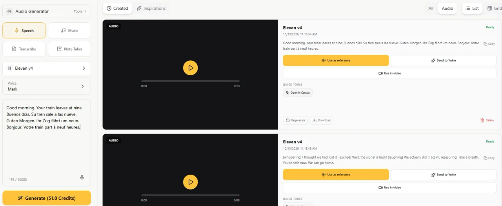This screenshot has height=206, width=502.
Task: Expand the Tools menu in the Audio Generator header
Action: (80, 11)
